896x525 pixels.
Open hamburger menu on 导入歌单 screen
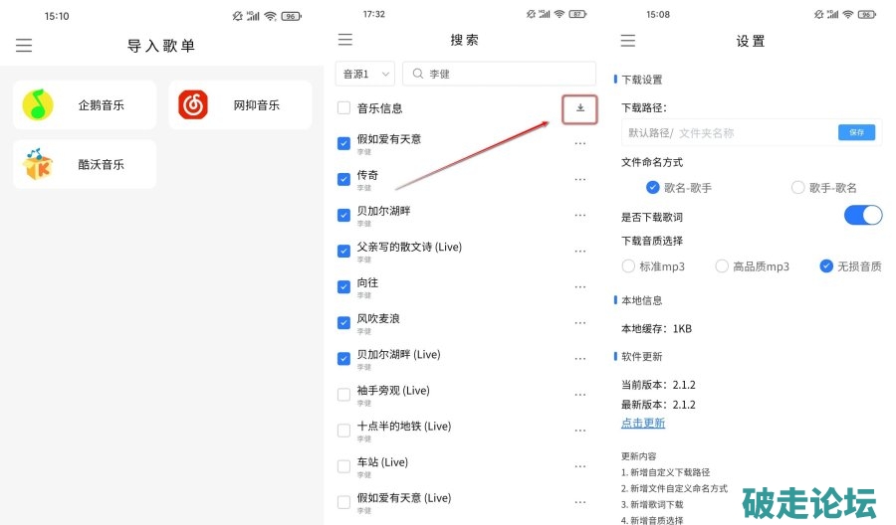[x=24, y=46]
